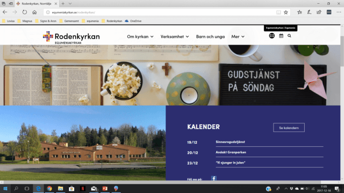Set tabs aside button
Image resolution: width=344 pixels, height=193 pixels.
(x=11, y=4)
